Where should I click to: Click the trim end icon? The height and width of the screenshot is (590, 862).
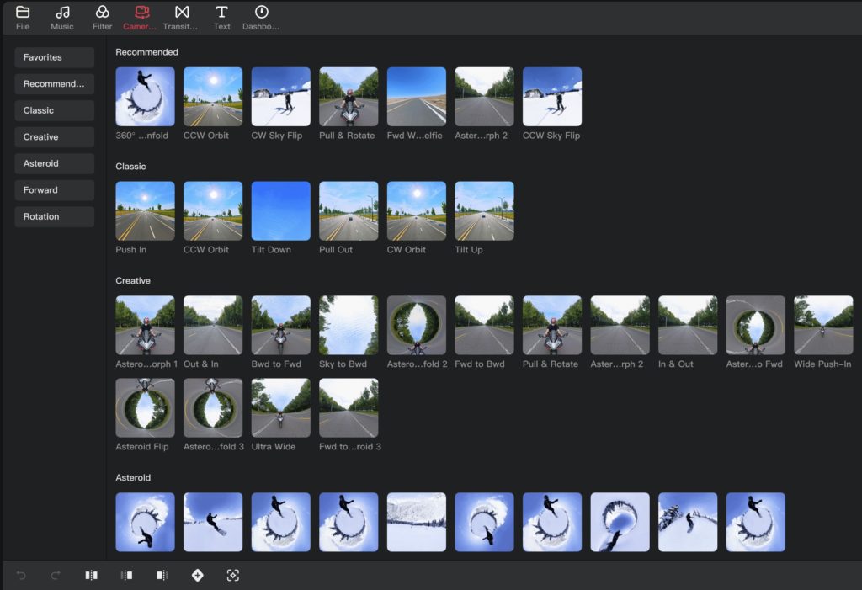coord(162,575)
